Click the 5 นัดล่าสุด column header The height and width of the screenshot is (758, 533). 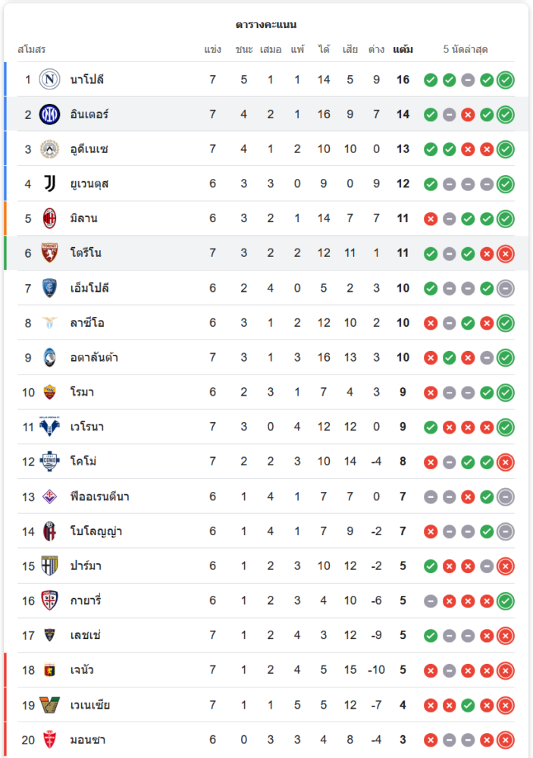466,50
